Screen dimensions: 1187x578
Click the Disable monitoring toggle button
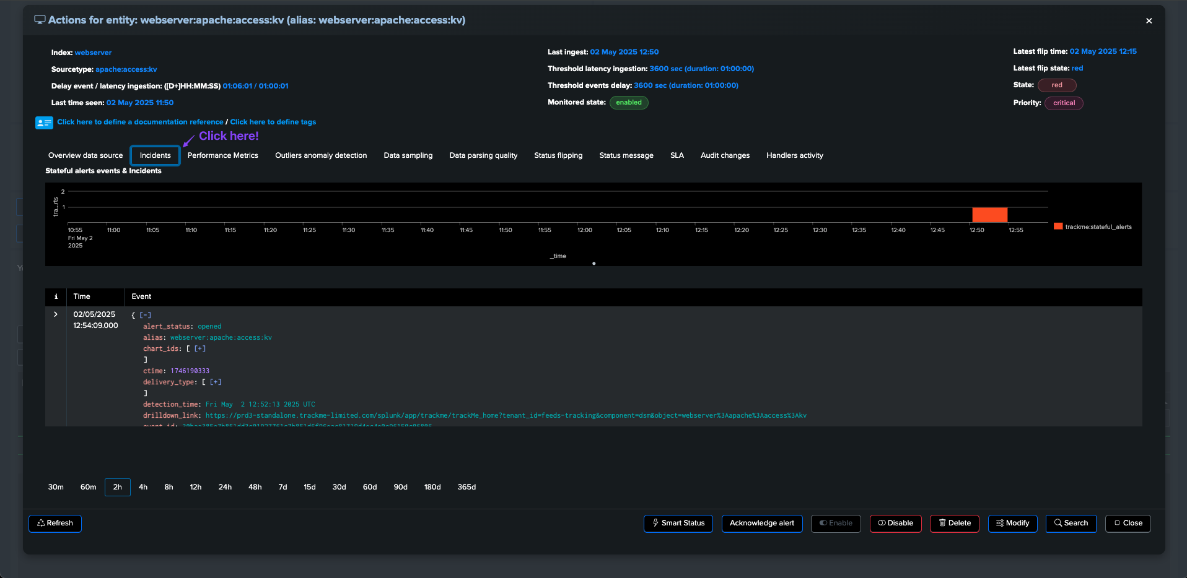click(896, 524)
